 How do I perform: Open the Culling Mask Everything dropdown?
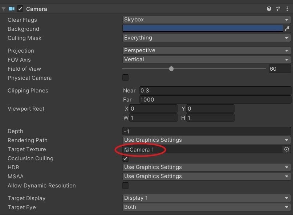point(207,38)
